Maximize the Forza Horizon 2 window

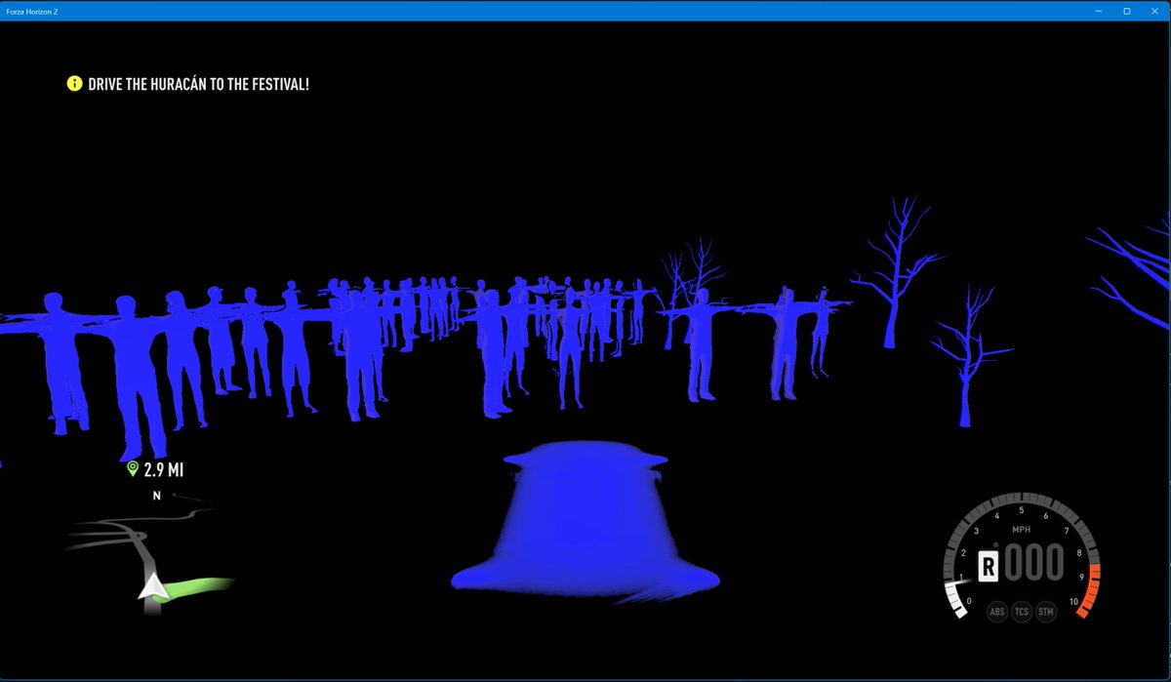[x=1126, y=11]
